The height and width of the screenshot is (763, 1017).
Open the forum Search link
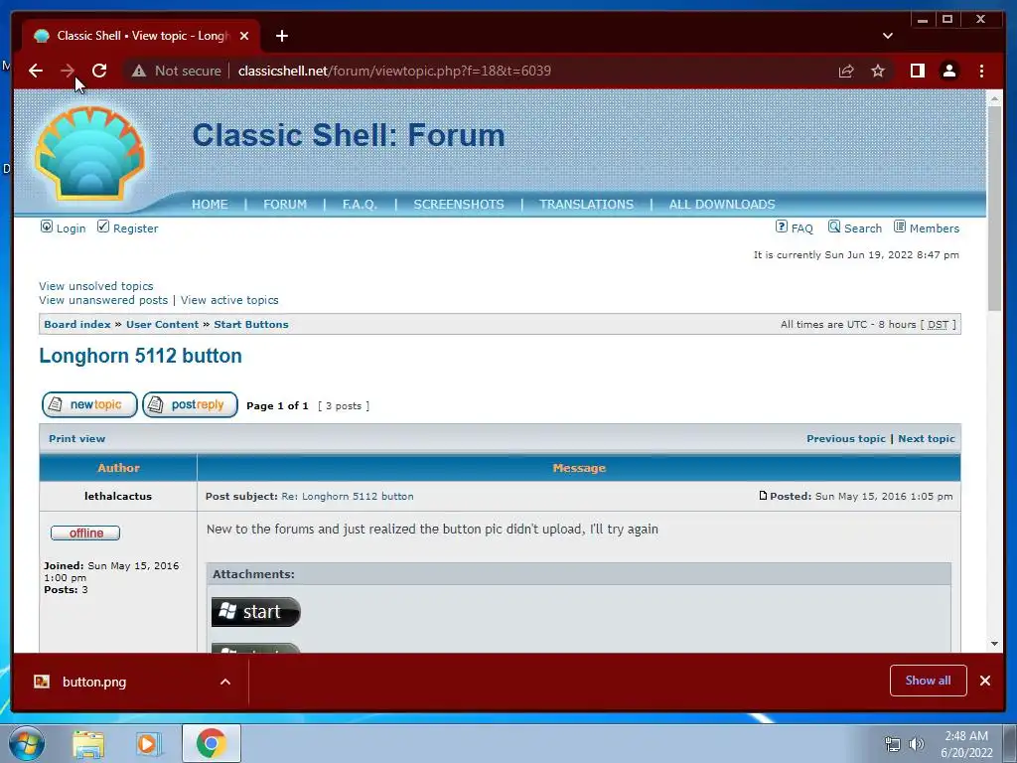point(863,229)
